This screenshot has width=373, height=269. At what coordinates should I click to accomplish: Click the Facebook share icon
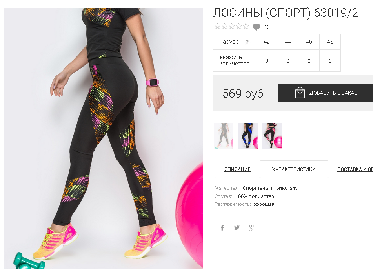coord(222,227)
